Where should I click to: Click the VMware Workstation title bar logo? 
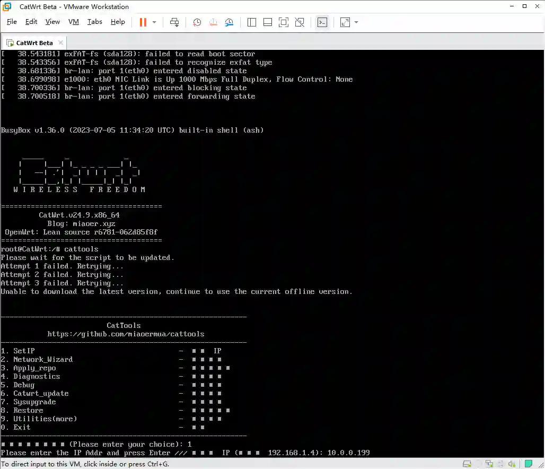point(7,6)
